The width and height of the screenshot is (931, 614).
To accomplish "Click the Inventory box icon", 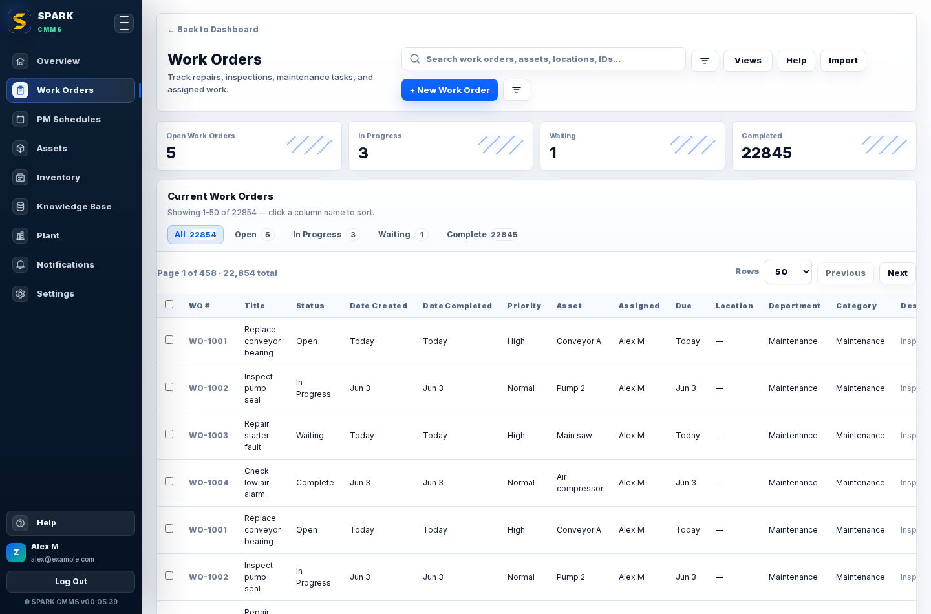I will [21, 178].
